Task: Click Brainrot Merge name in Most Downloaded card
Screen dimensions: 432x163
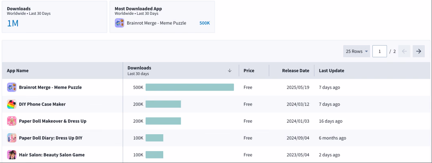Action: [x=156, y=23]
